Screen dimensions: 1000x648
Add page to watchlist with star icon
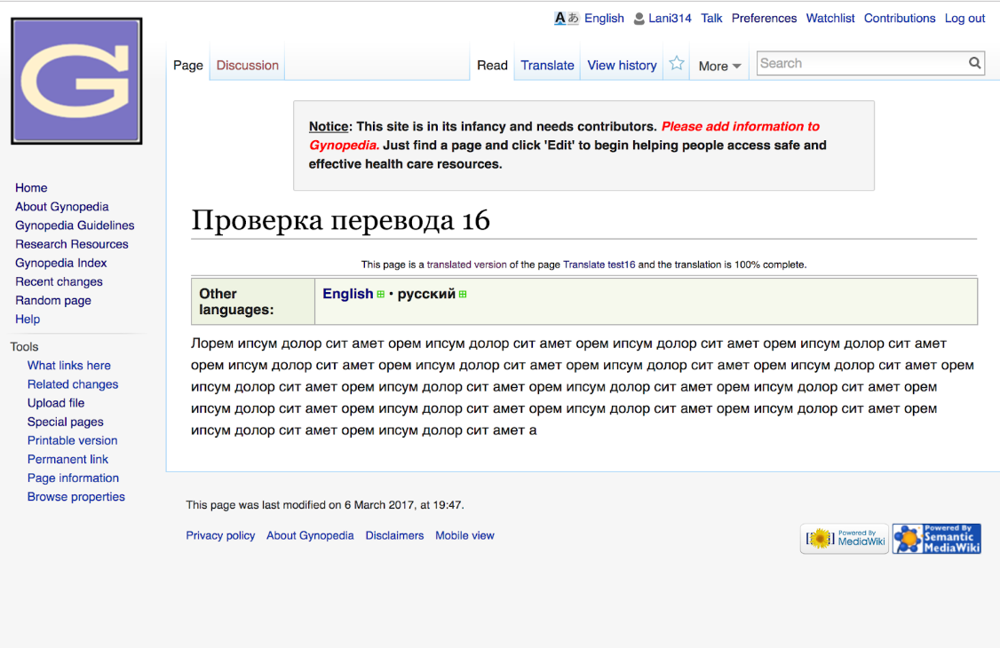point(677,64)
